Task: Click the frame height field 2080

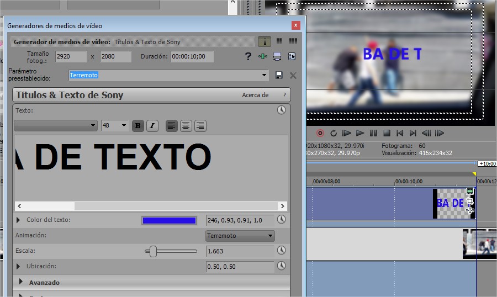Action: (x=116, y=56)
